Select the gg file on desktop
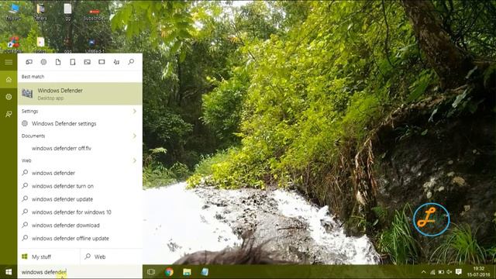This screenshot has width=496, height=279. pos(67,12)
